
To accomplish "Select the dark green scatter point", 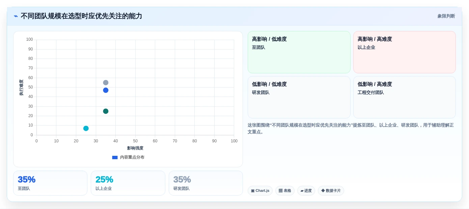I will [x=106, y=111].
